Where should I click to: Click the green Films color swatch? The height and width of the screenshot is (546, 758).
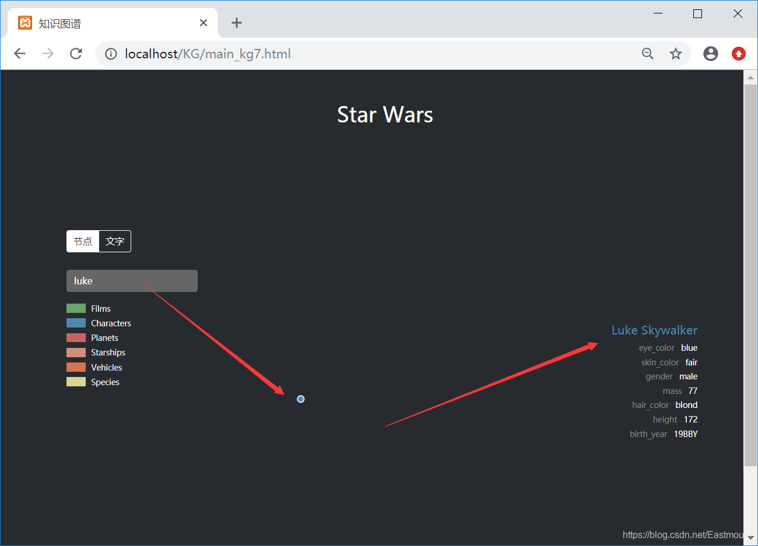pyautogui.click(x=76, y=308)
